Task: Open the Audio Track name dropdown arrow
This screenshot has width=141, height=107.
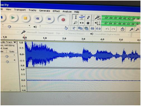Action: (x=15, y=42)
